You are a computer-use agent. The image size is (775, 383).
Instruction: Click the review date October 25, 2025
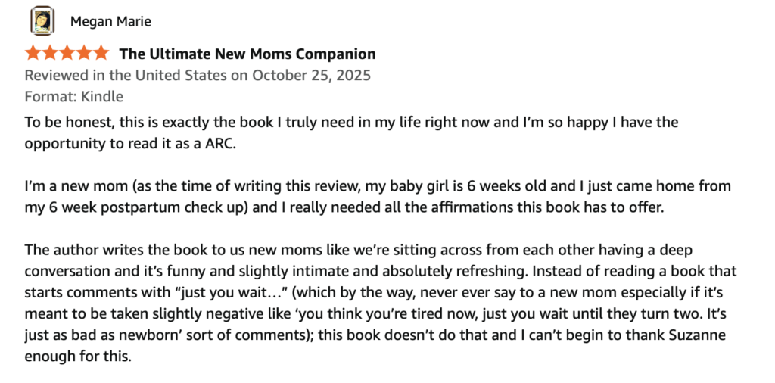311,75
